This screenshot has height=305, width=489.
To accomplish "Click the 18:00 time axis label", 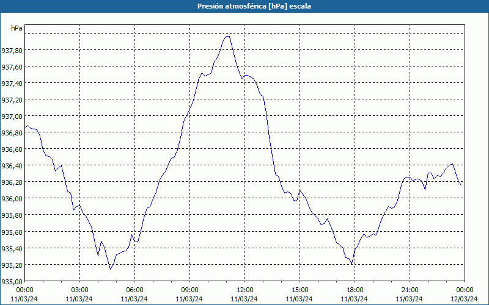I will (355, 290).
